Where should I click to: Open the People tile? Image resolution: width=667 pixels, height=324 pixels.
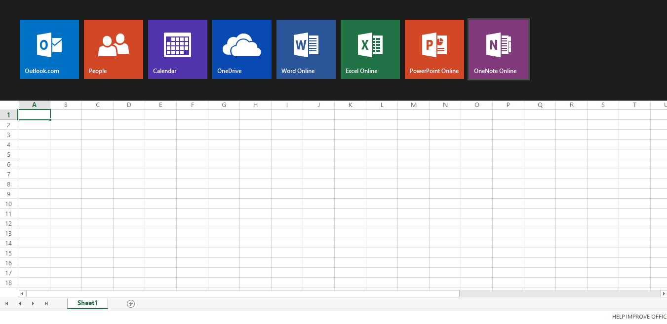[x=114, y=49]
